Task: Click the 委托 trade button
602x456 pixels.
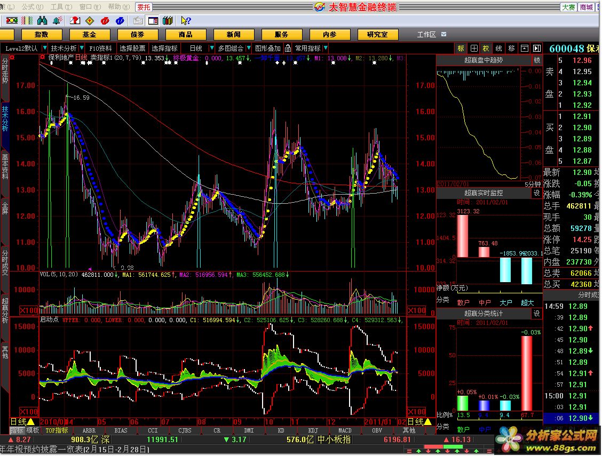Action: click(x=144, y=7)
